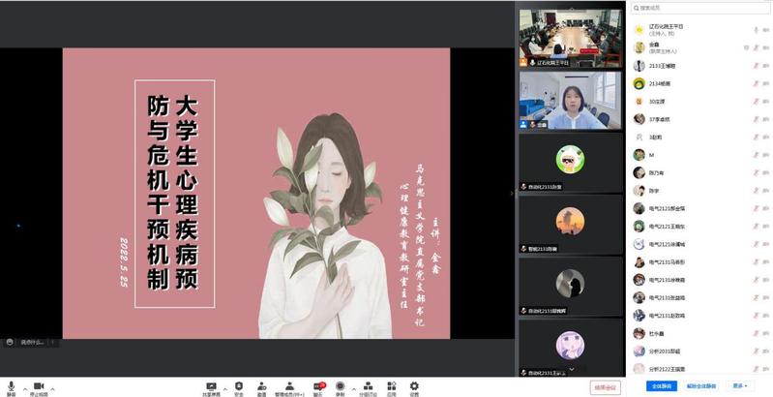The height and width of the screenshot is (397, 773).
Task: Select the sunset avatar video tile
Action: [571, 225]
